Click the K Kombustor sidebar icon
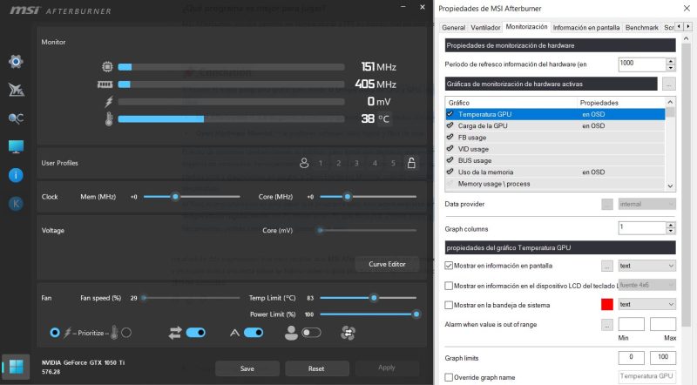 16,204
